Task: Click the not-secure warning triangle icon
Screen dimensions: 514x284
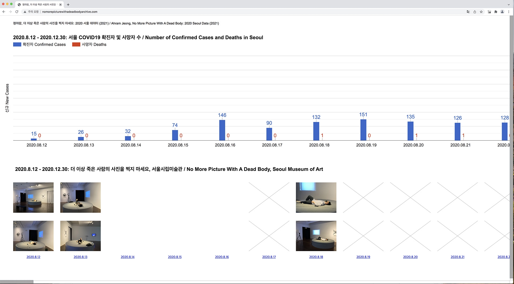Action: 25,12
